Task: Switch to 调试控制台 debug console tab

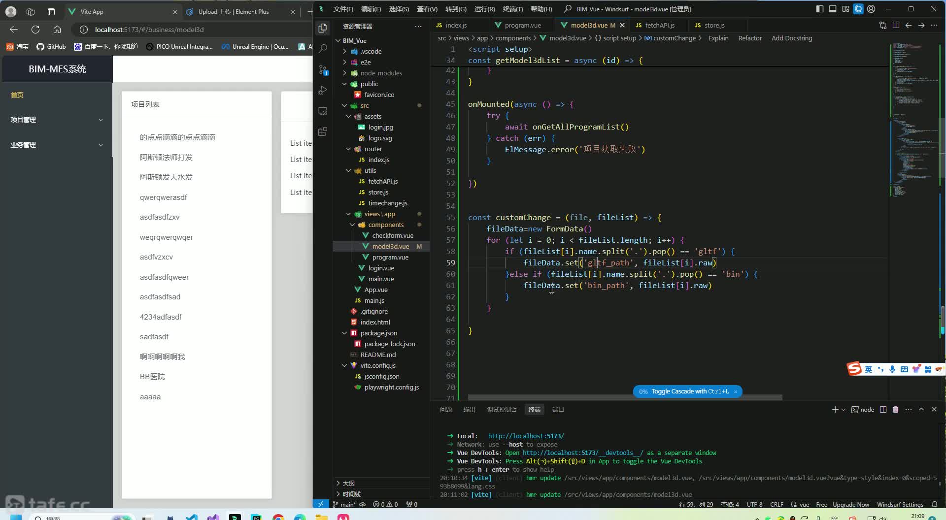Action: tap(502, 410)
